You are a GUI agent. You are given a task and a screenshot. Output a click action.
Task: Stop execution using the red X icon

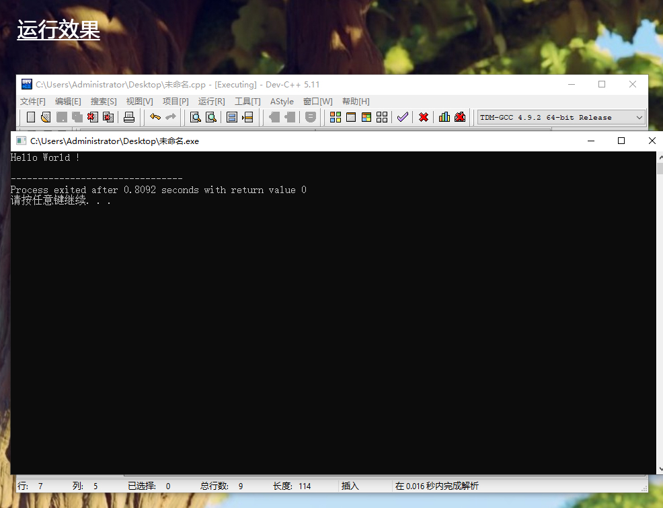coord(423,117)
